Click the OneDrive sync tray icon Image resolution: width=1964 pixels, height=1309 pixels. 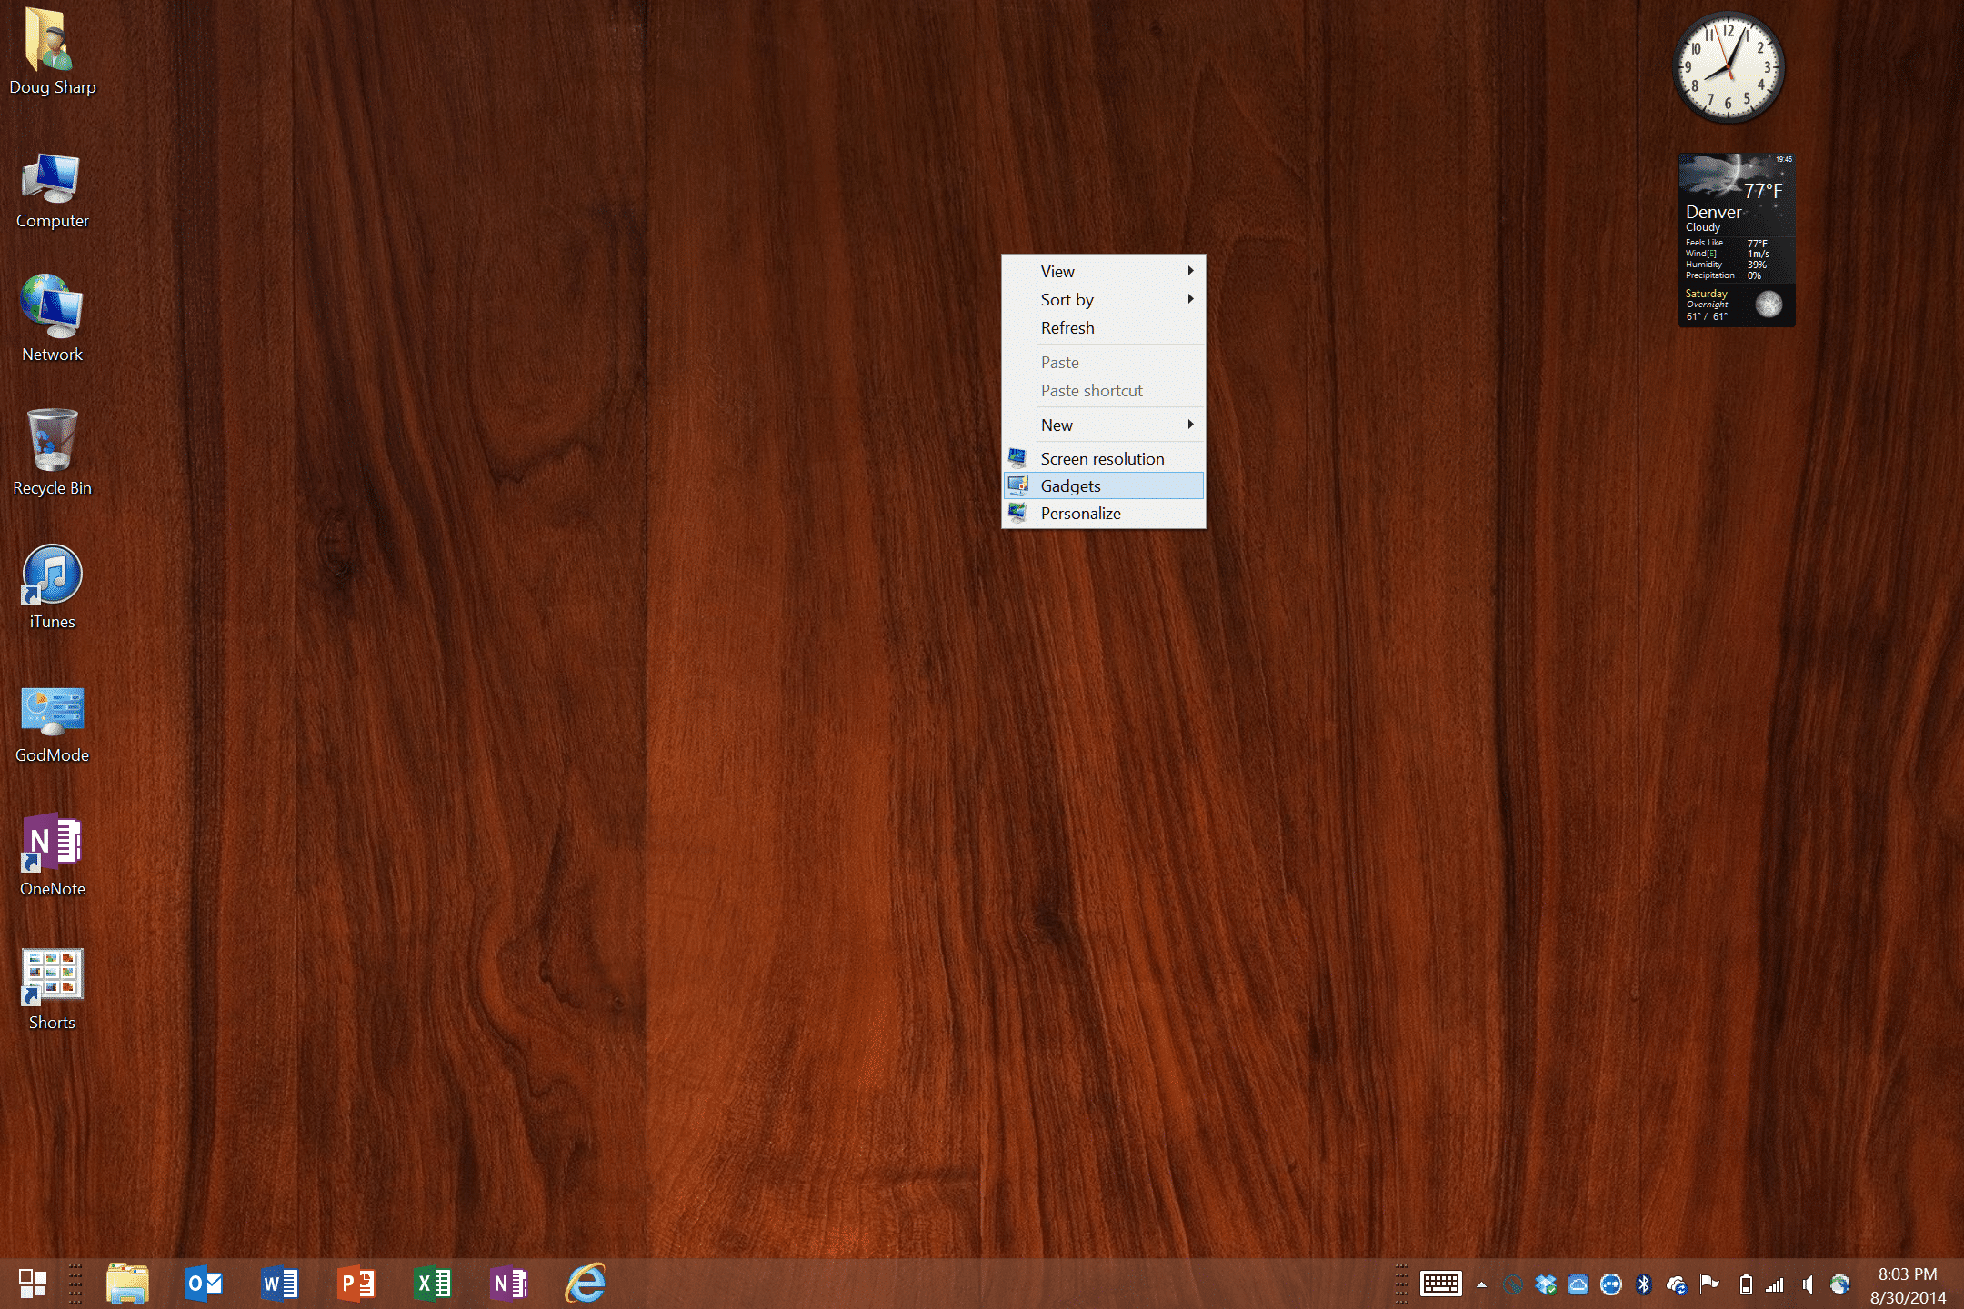click(x=1677, y=1284)
